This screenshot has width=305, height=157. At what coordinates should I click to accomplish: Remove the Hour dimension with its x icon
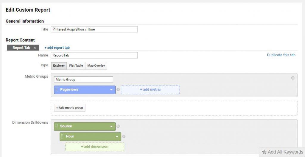click(124, 136)
